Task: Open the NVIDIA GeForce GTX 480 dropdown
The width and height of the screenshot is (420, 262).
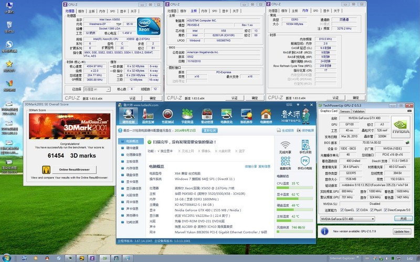Action: (x=348, y=219)
